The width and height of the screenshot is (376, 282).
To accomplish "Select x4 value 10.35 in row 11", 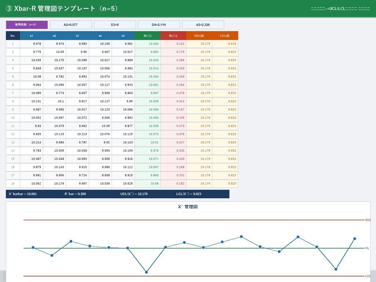I will (x=100, y=126).
